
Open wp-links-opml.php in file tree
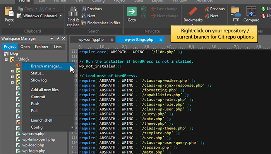pyautogui.click(x=39, y=139)
